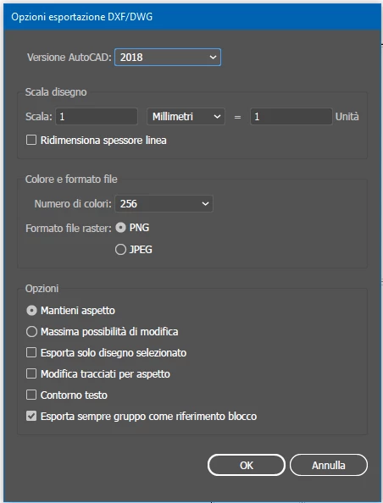Confirm export with the OK button
This screenshot has height=503, width=383.
click(247, 465)
